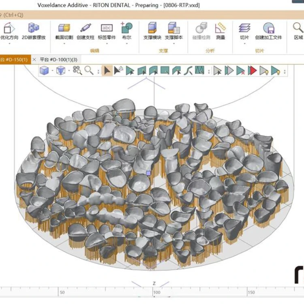Screen dimensions: 304x304
Task: Click the gray triangle cursor icon
Action: point(218,71)
